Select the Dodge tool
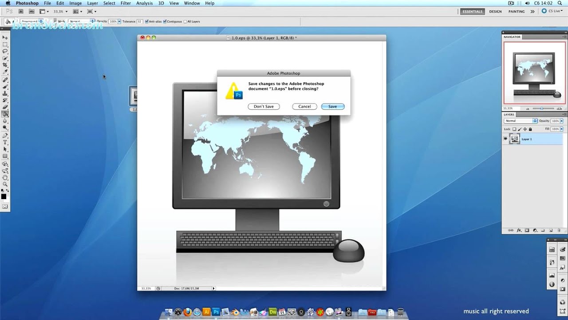 [5, 128]
